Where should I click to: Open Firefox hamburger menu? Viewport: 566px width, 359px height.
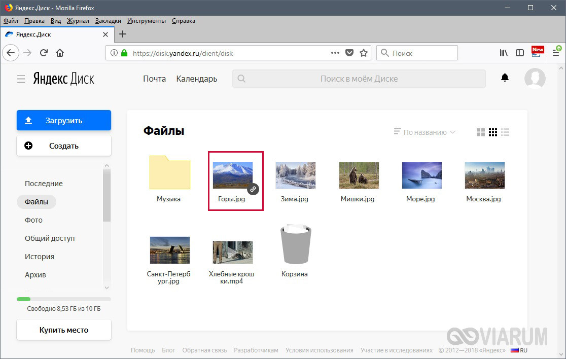pos(556,52)
